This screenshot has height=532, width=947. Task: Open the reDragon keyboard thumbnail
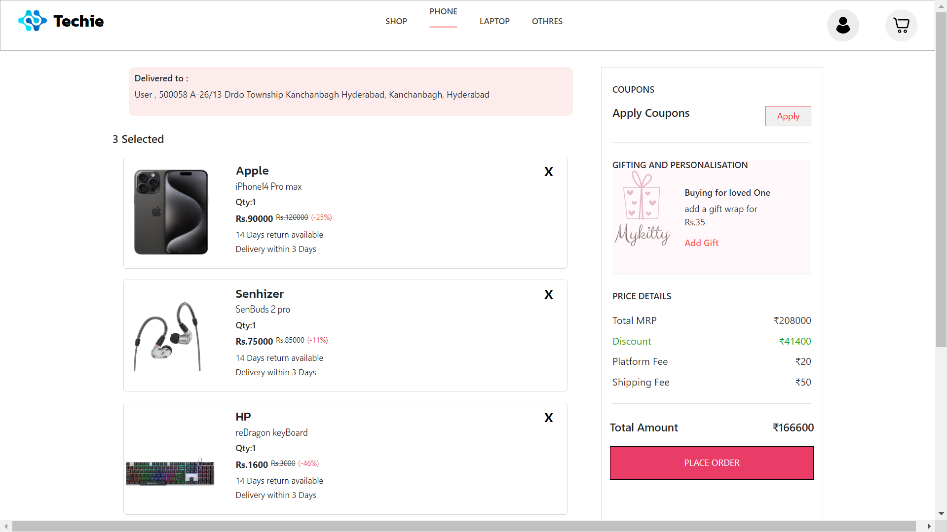point(170,472)
